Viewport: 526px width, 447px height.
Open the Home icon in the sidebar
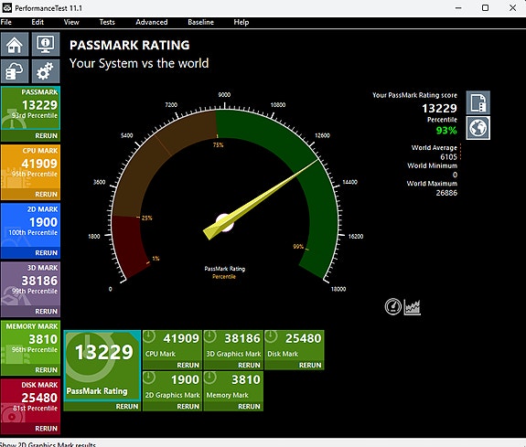click(15, 44)
